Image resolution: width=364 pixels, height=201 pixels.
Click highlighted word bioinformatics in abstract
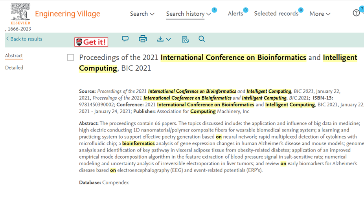138,143
